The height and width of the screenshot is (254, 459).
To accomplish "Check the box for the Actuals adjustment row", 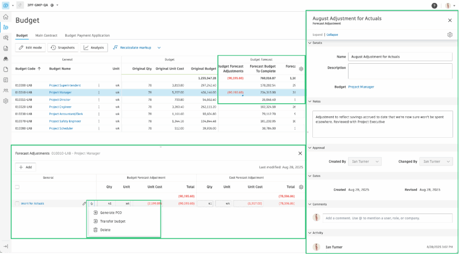I will click(x=17, y=204).
